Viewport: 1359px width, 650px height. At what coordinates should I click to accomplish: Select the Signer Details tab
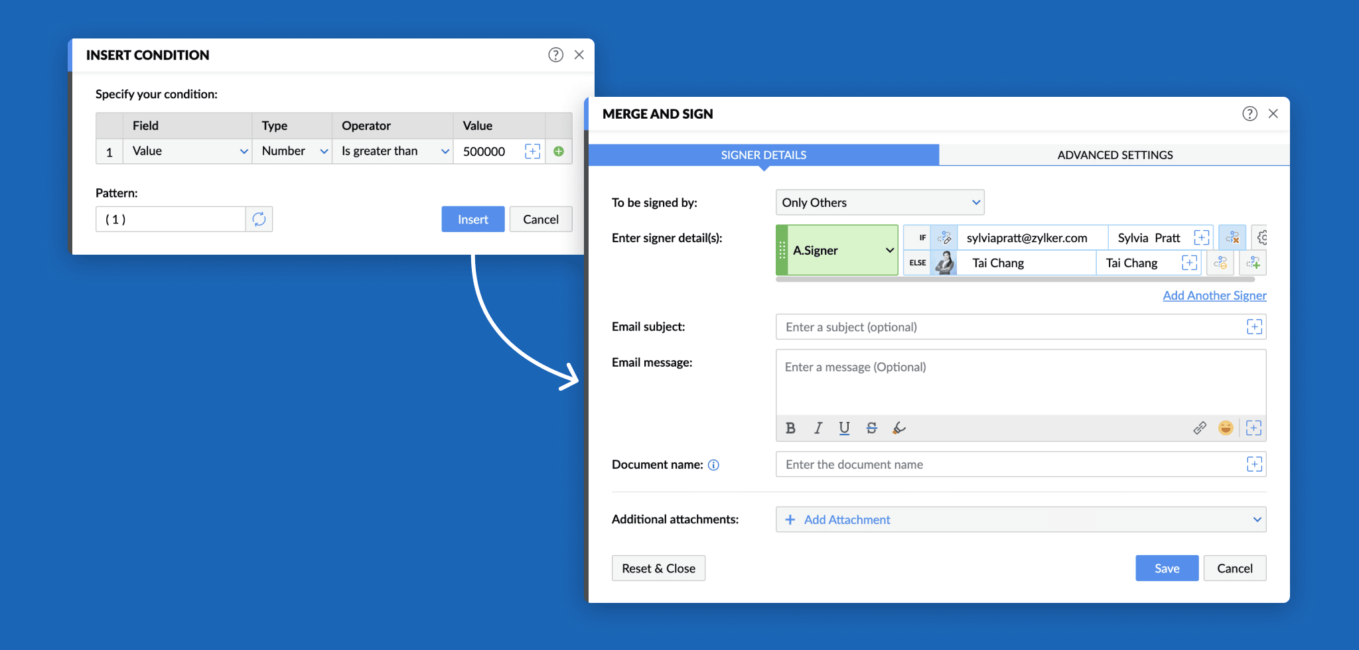point(763,155)
